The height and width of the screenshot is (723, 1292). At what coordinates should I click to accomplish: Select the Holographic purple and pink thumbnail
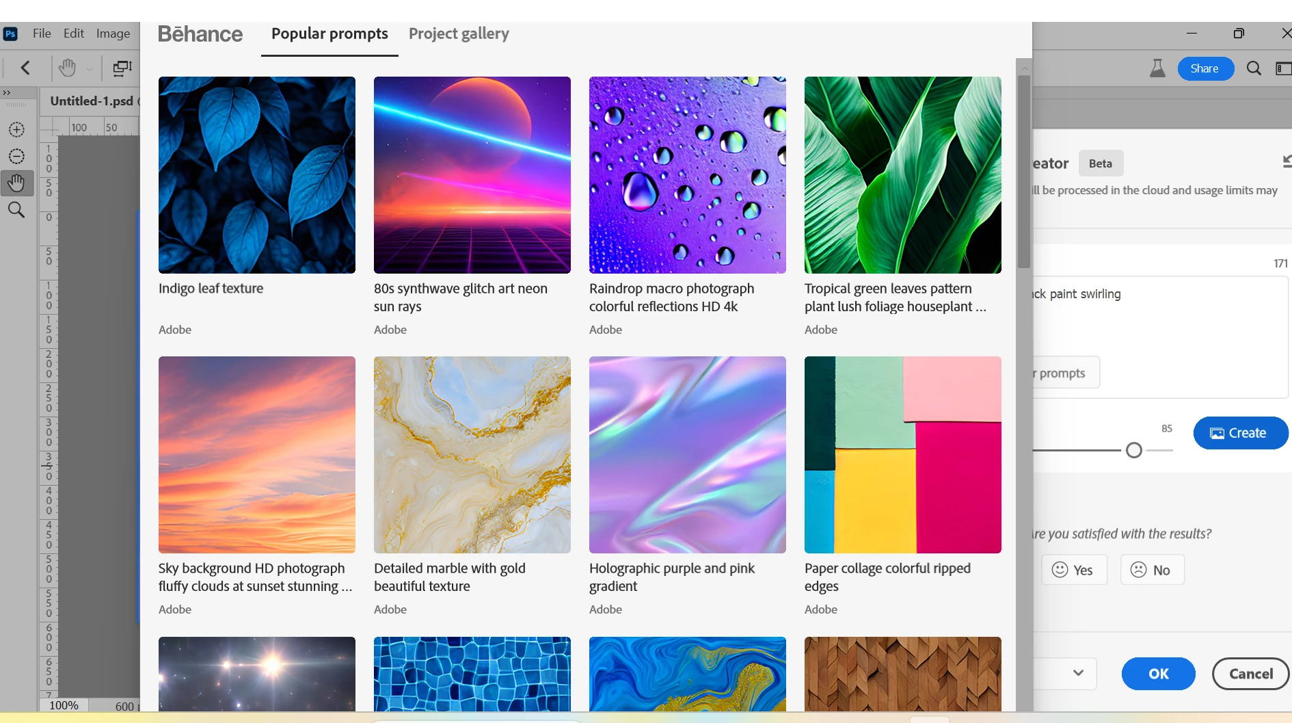pyautogui.click(x=688, y=455)
